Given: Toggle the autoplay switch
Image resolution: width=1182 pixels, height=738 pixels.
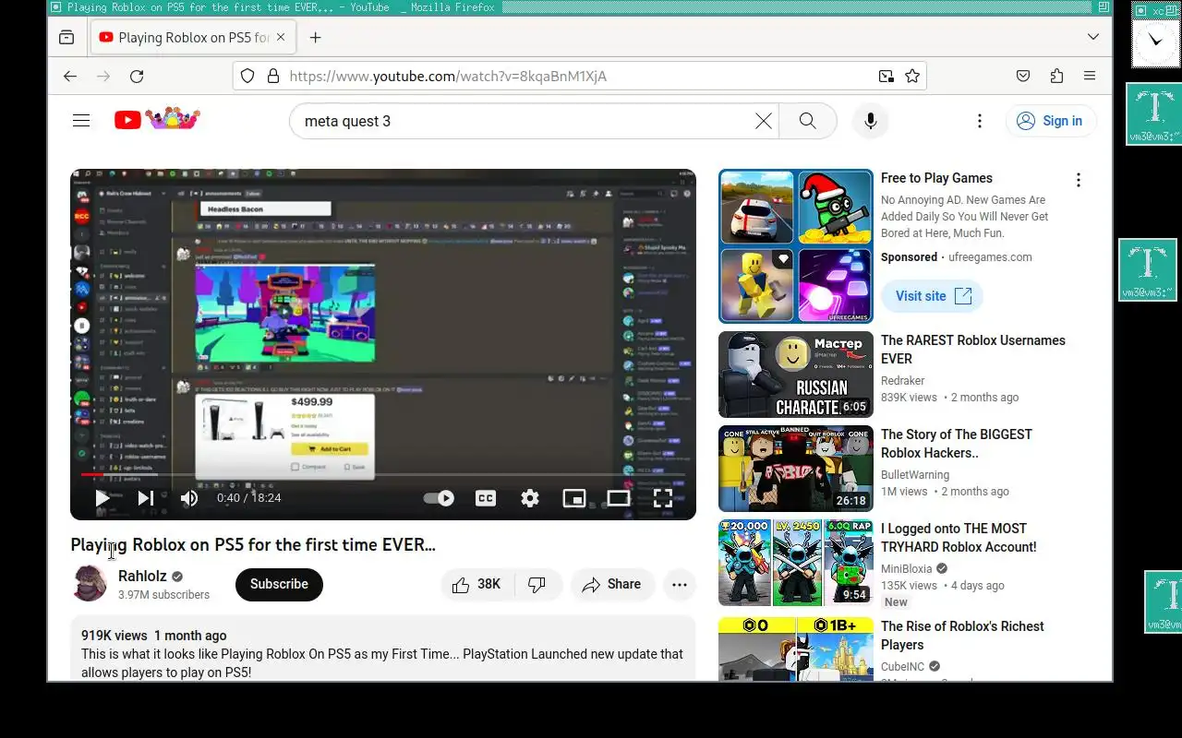Looking at the screenshot, I should point(439,498).
